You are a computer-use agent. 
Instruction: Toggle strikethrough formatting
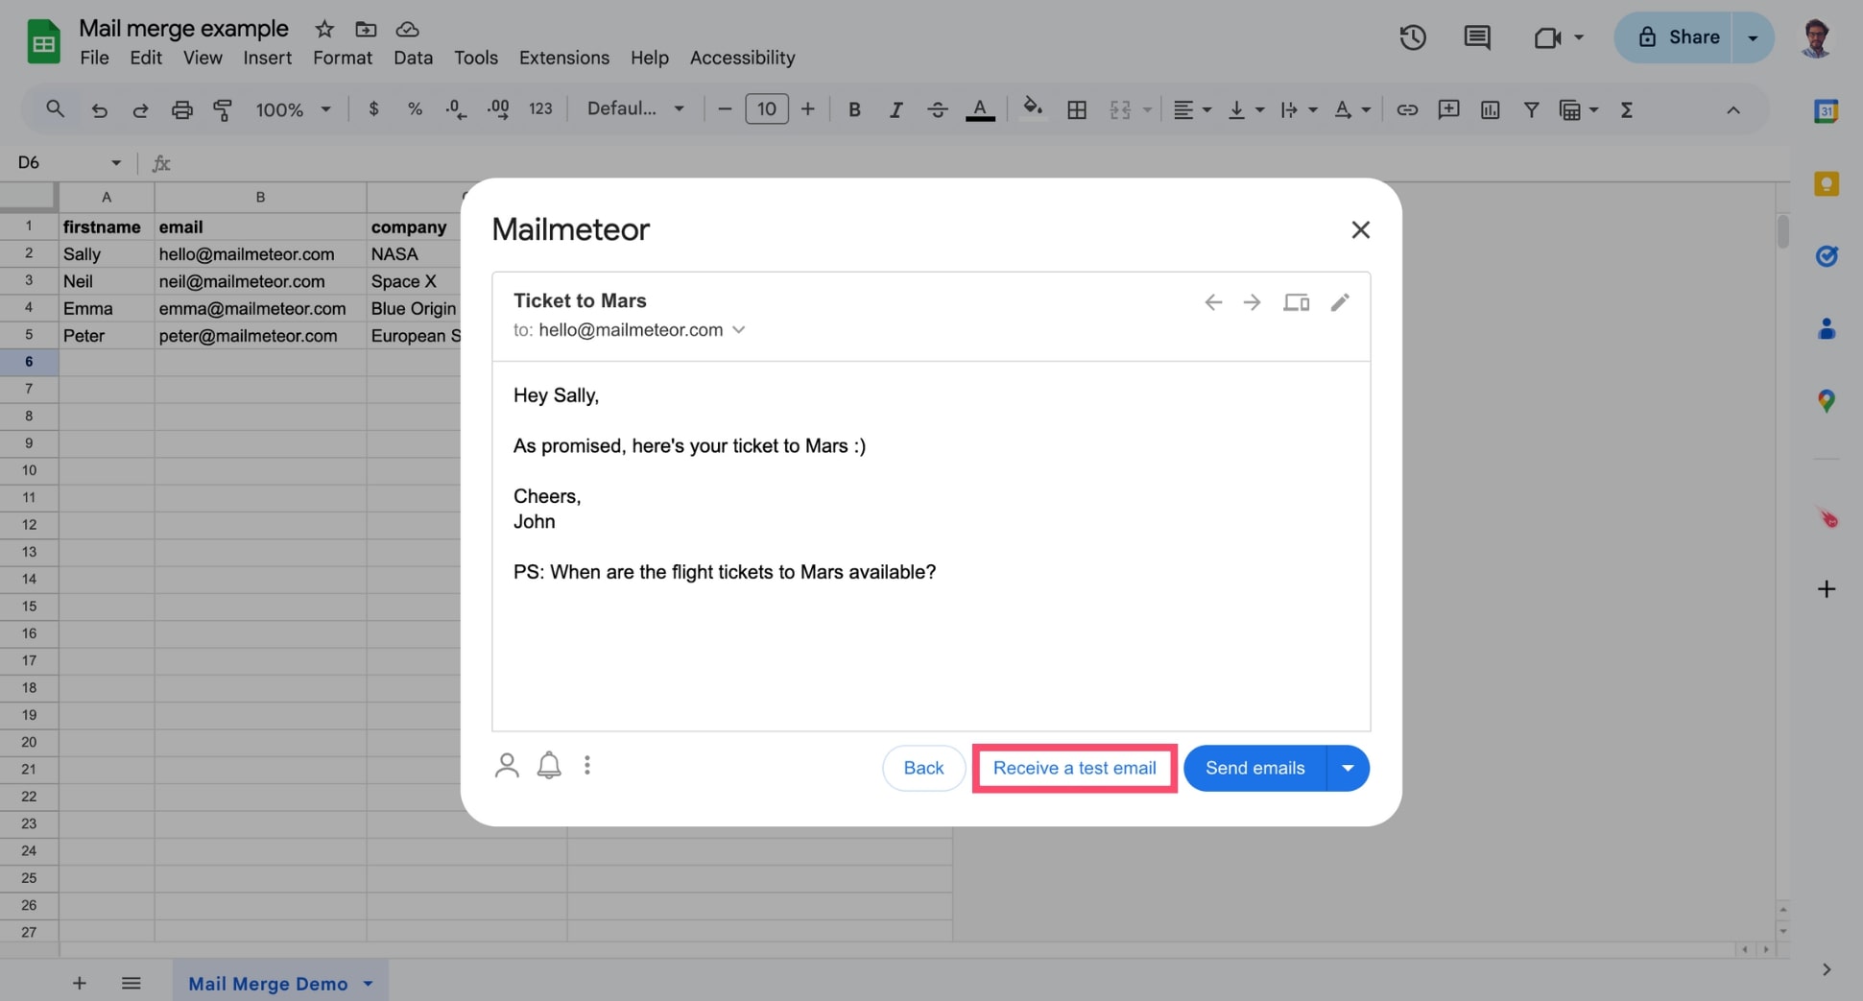pyautogui.click(x=938, y=109)
